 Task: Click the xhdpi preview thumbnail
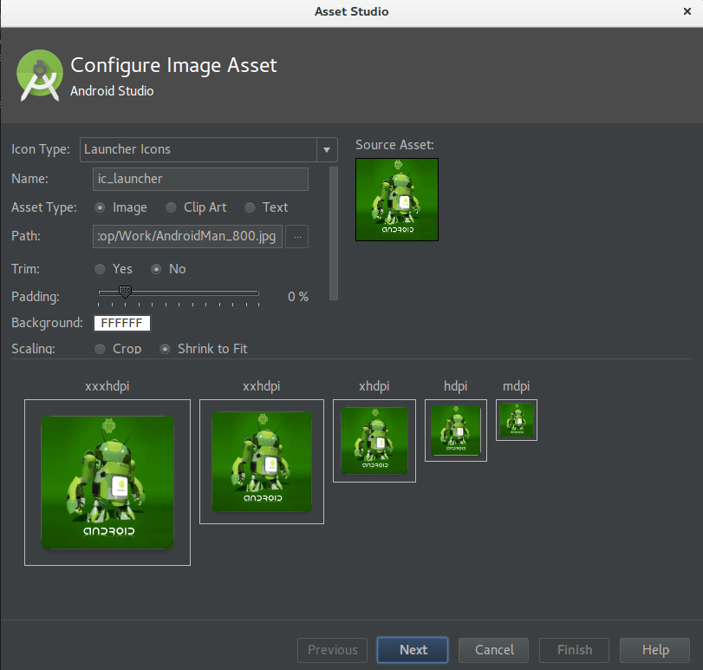[x=374, y=441]
